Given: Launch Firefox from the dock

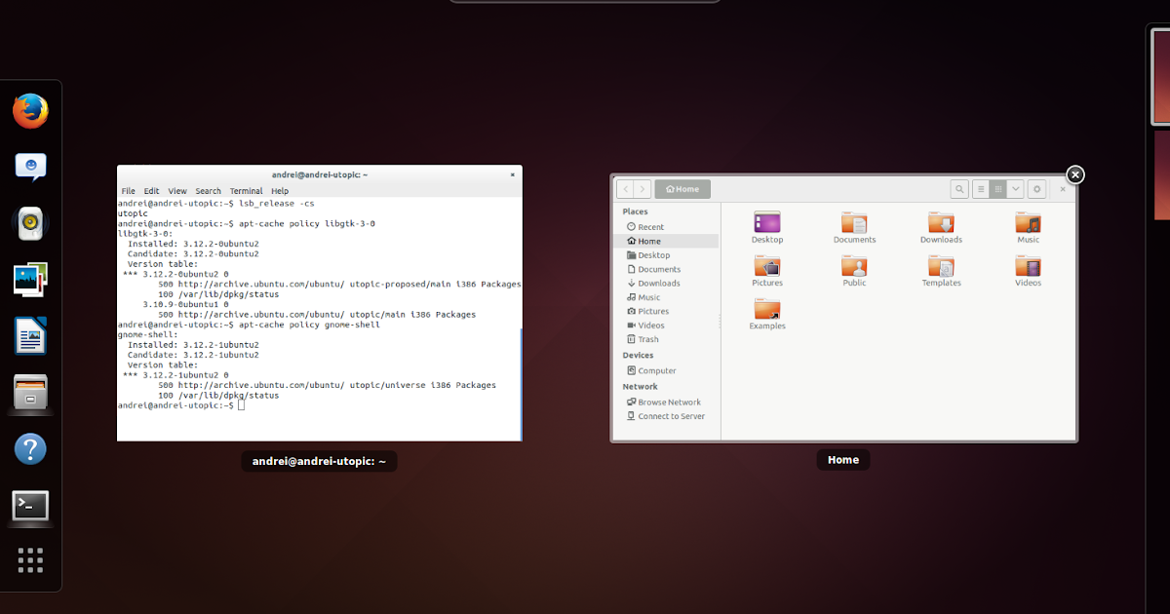Looking at the screenshot, I should click(x=30, y=111).
